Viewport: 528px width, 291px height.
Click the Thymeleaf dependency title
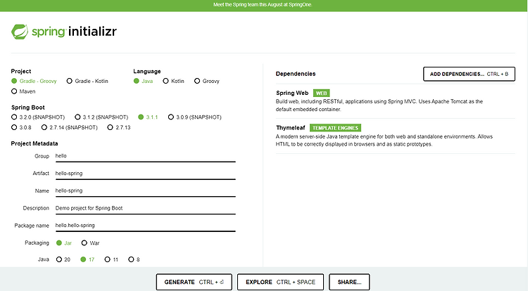(291, 128)
